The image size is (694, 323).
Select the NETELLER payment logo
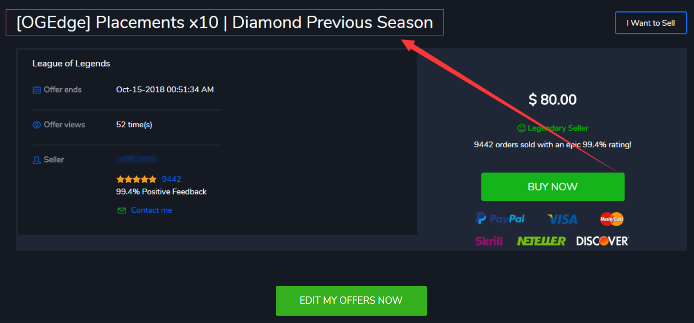tap(541, 241)
